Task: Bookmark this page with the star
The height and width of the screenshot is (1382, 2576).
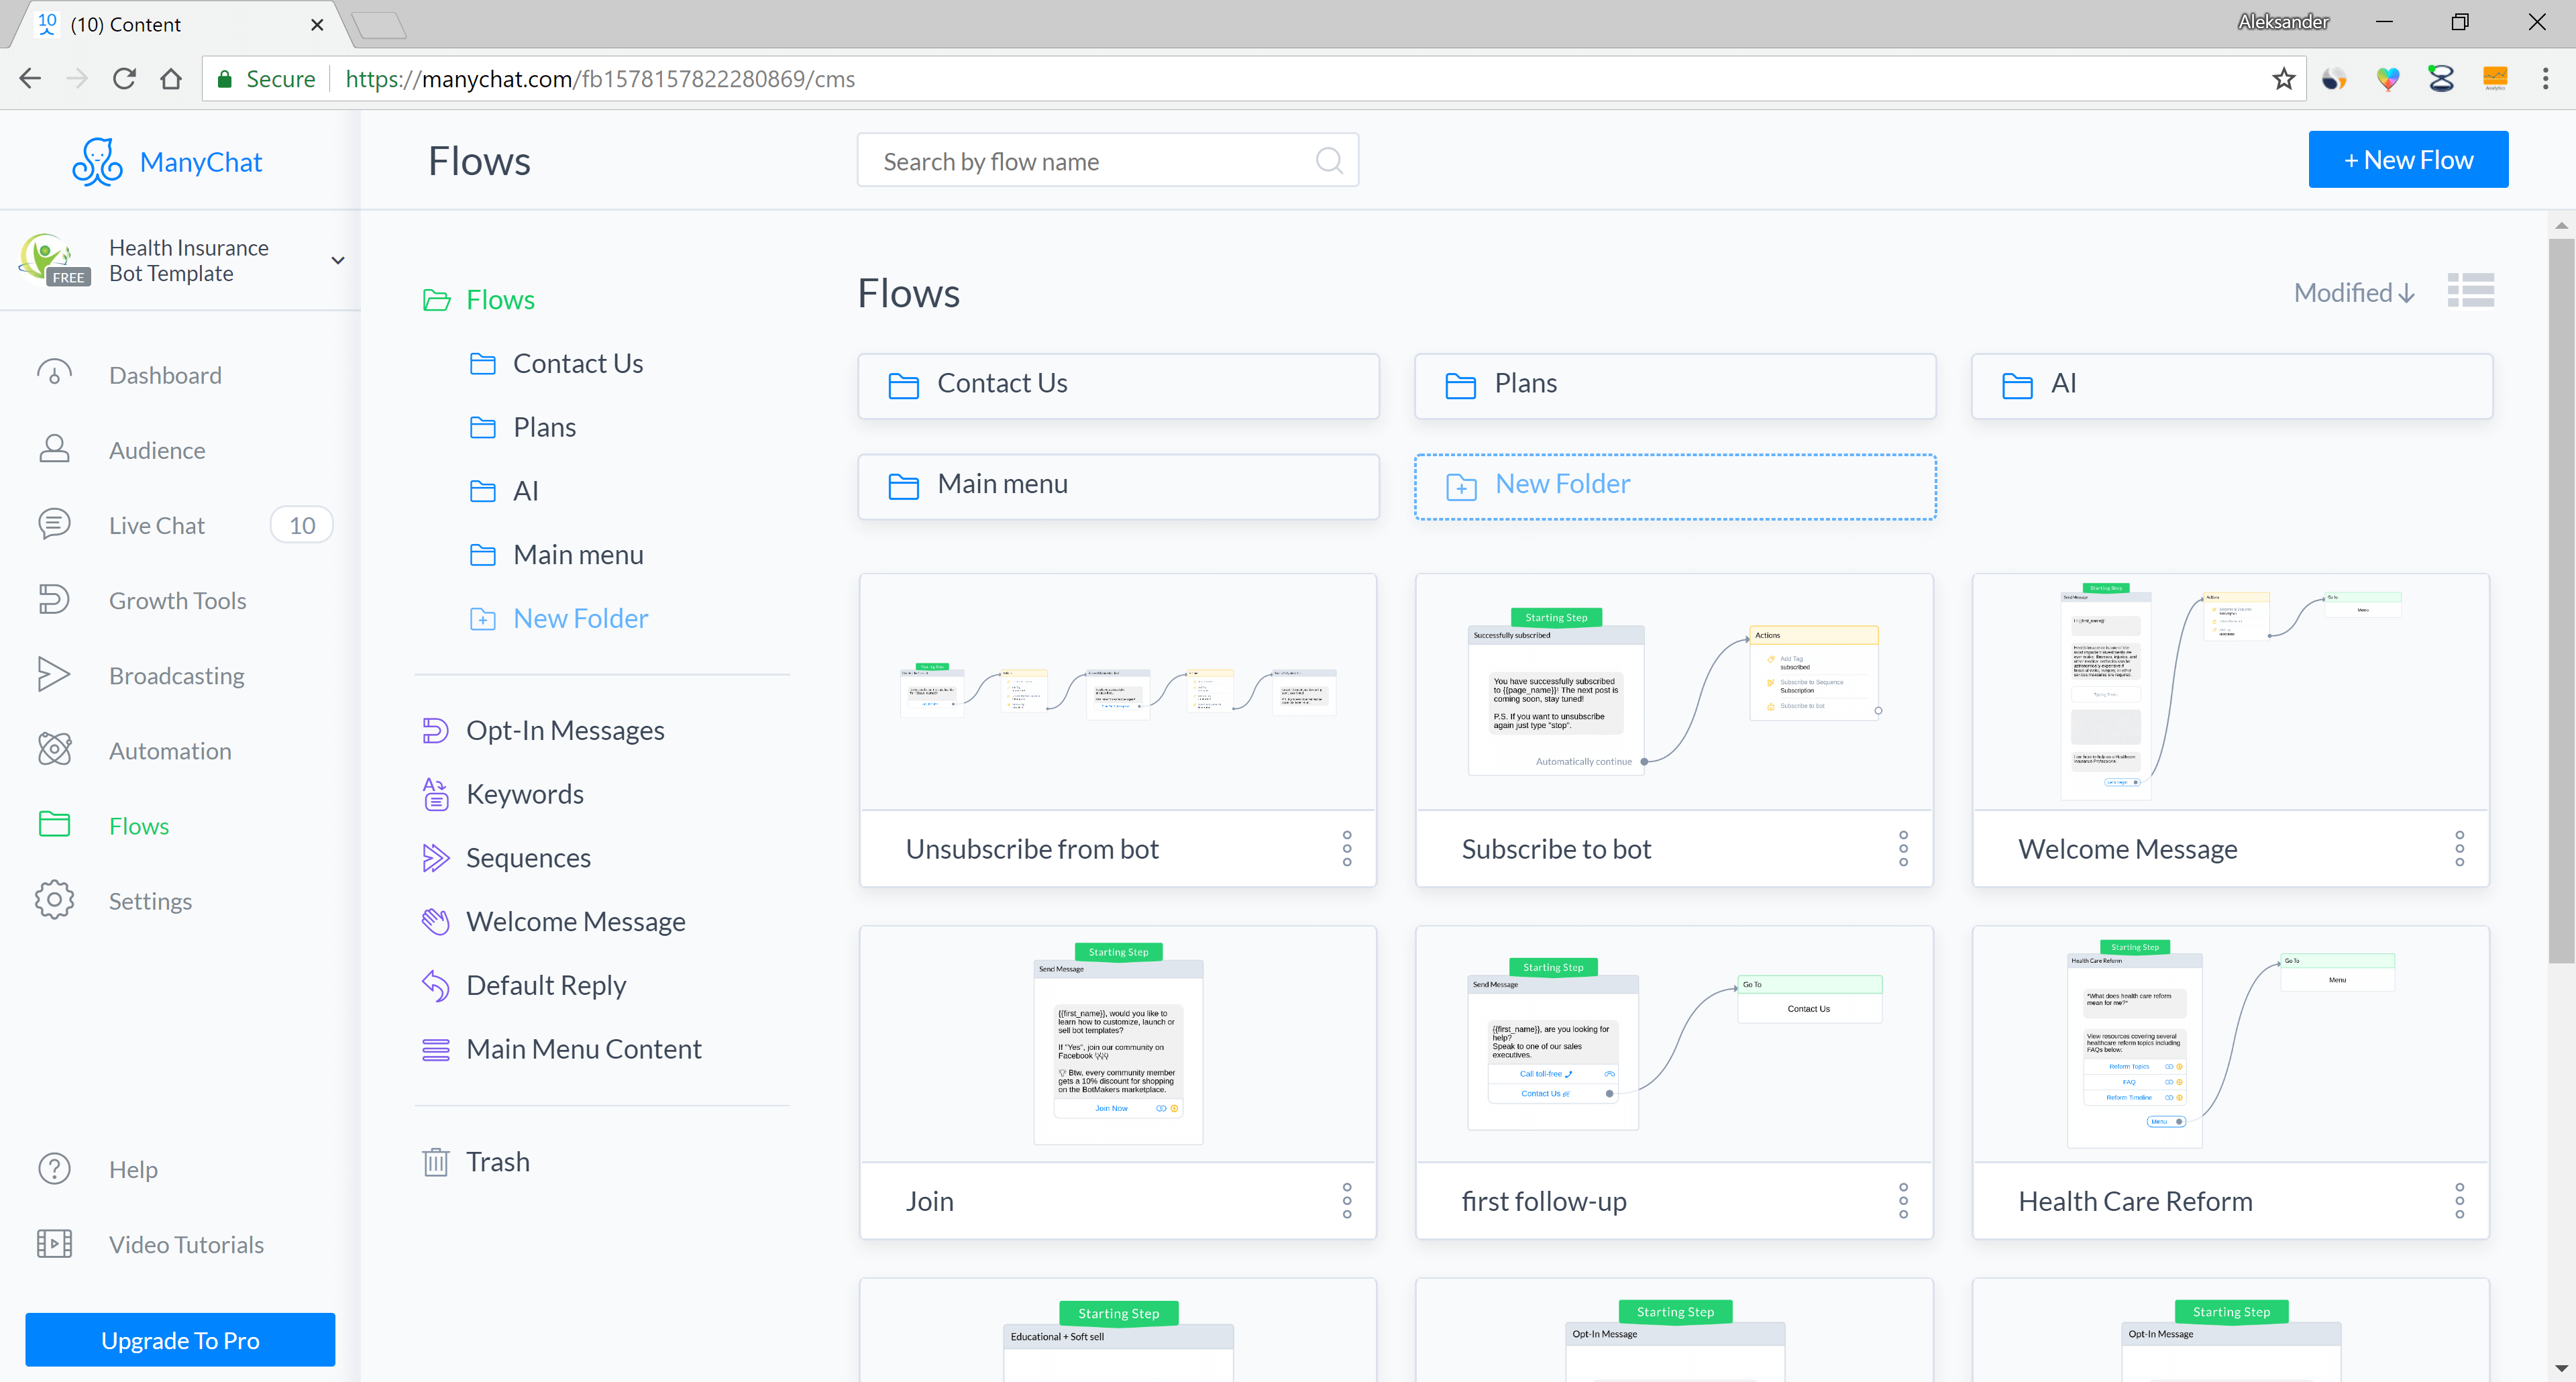Action: point(2283,78)
